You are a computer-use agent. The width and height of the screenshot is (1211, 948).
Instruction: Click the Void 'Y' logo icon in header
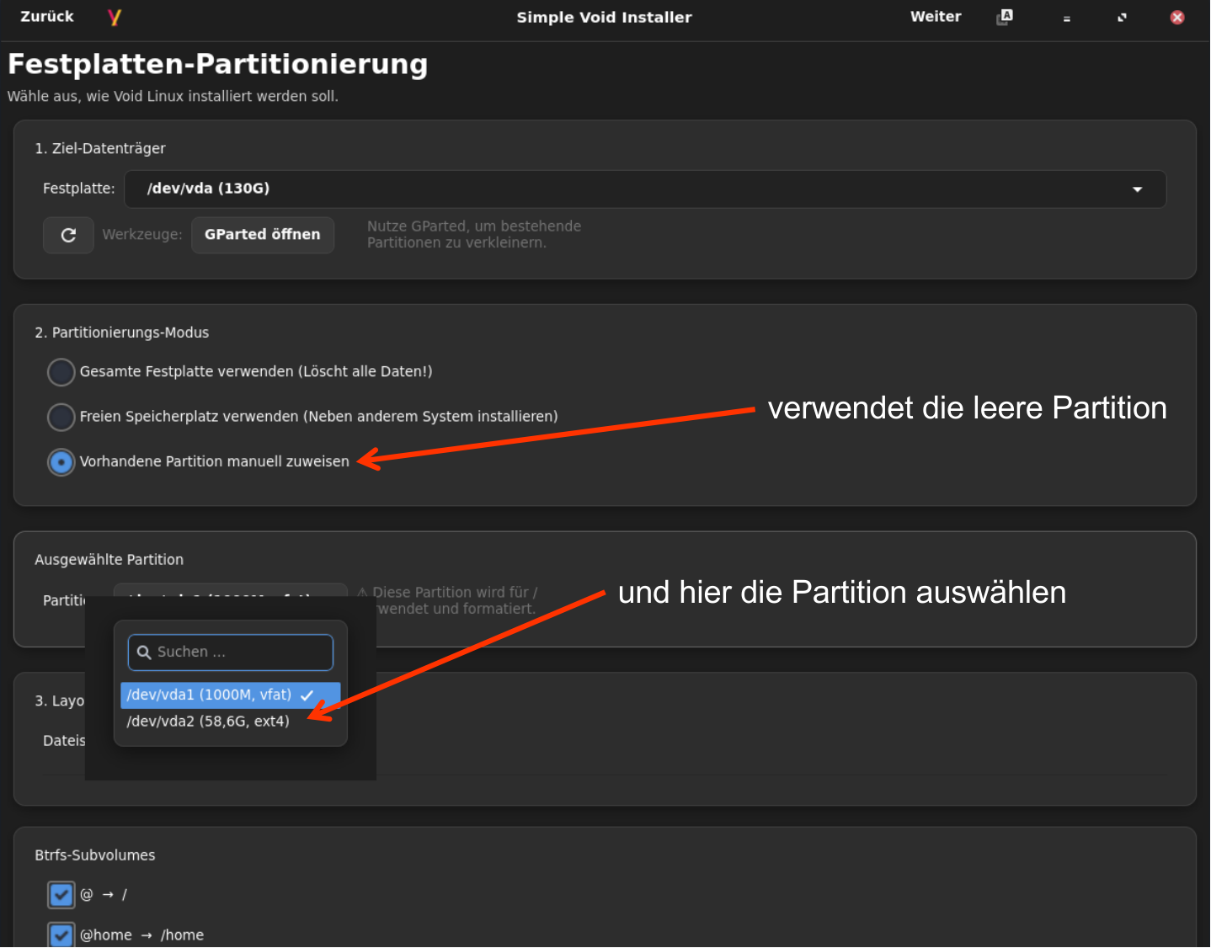pos(115,17)
